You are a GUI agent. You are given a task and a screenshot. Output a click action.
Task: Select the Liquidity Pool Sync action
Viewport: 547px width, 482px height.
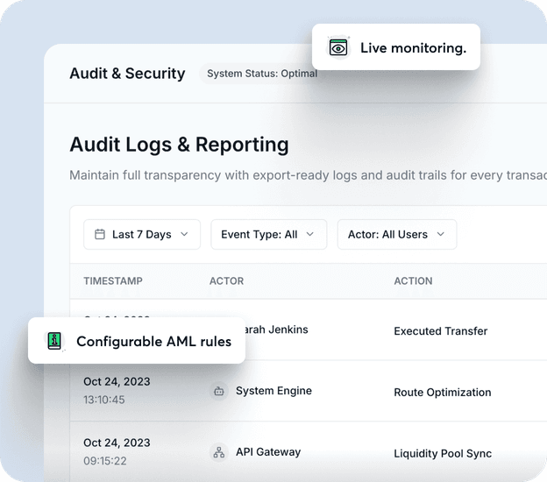pos(443,453)
